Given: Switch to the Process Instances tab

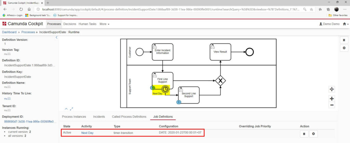Looking at the screenshot, I should point(74,116).
